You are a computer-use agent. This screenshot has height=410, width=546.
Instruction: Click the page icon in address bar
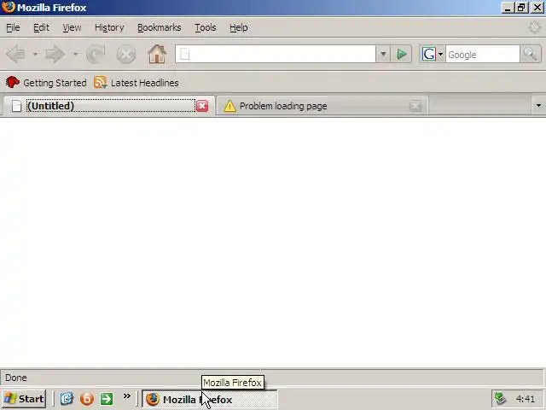coord(185,54)
